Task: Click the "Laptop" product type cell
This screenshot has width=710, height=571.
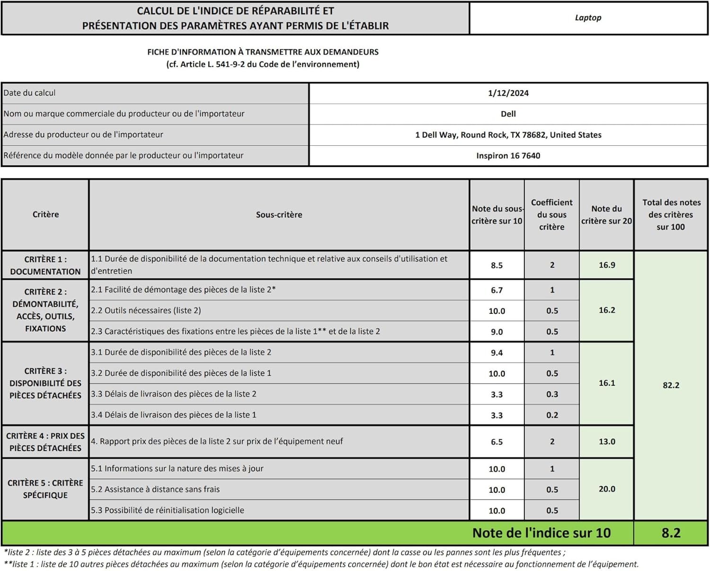Action: [588, 18]
